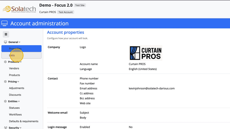230x129 pixels.
Task: Click the Logo field label
Action: [83, 47]
